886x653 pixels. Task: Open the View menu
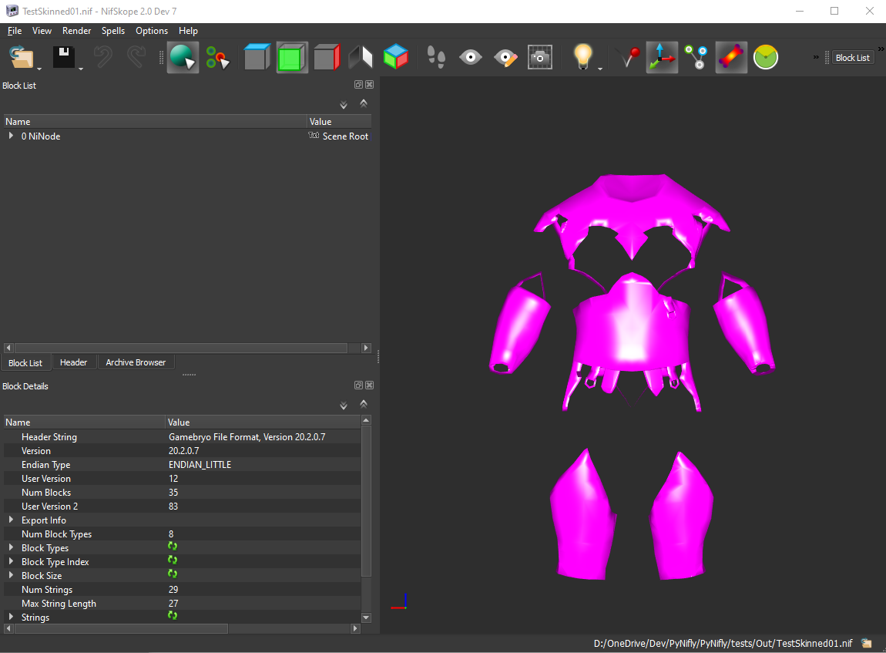tap(42, 31)
